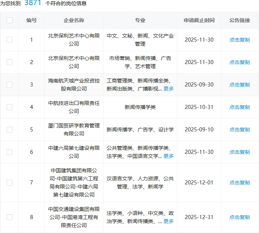The height and width of the screenshot is (233, 259).
Task: Click 中建六局第七建设有限公司 in row 6
Action: coord(74,152)
